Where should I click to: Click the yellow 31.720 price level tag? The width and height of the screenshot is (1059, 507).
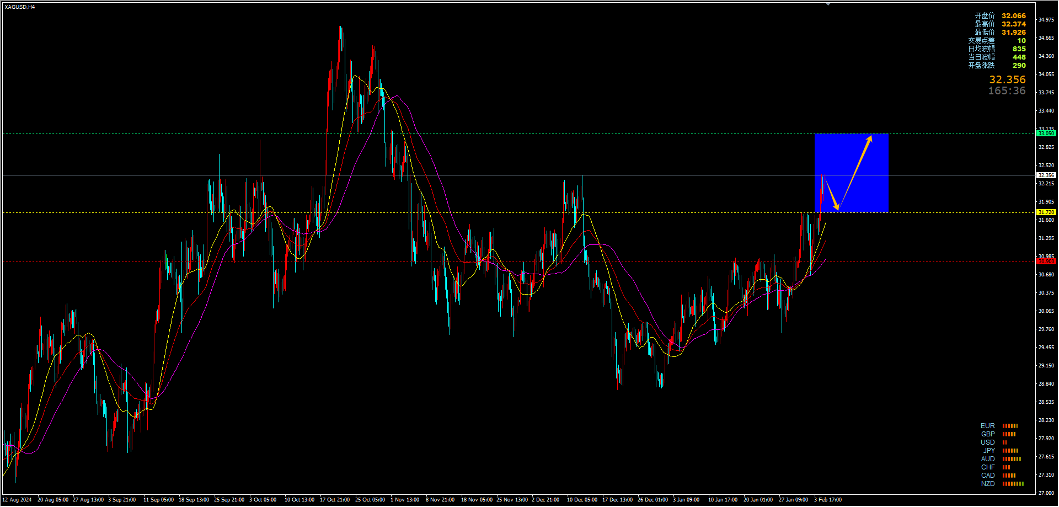(x=1046, y=212)
